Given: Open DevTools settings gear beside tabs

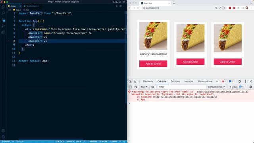Looking at the screenshot, I should click(x=240, y=81).
